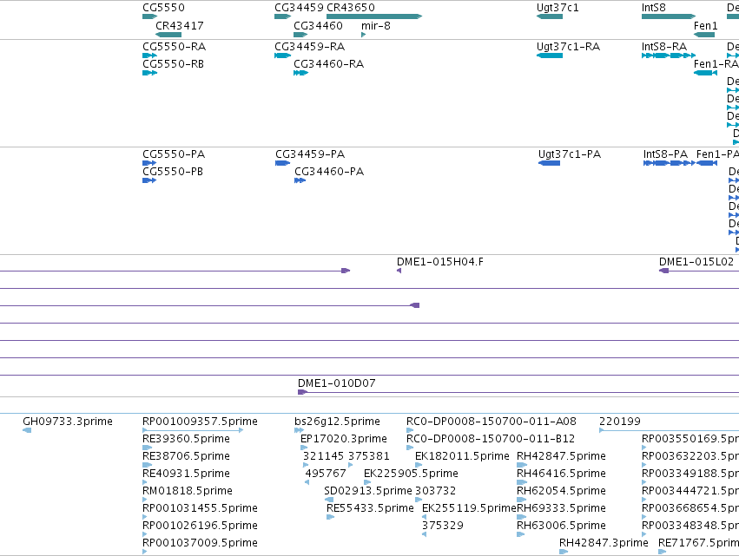This screenshot has width=739, height=556.
Task: Click the CG5550 gene label
Action: [163, 8]
